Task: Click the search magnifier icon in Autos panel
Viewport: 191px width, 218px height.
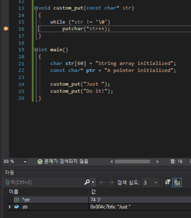Action: 87,182
